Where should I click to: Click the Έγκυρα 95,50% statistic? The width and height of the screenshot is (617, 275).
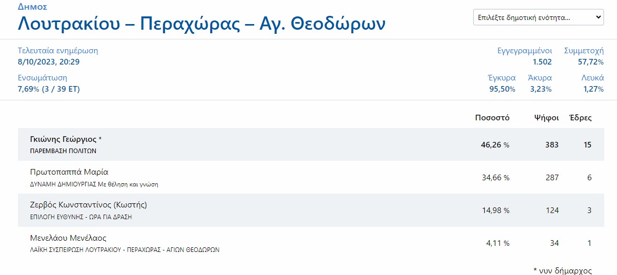[502, 89]
